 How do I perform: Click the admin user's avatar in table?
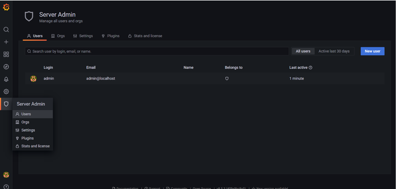pyautogui.click(x=33, y=78)
